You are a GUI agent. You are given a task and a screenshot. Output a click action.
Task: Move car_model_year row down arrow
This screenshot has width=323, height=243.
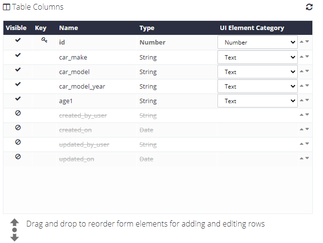(x=307, y=86)
